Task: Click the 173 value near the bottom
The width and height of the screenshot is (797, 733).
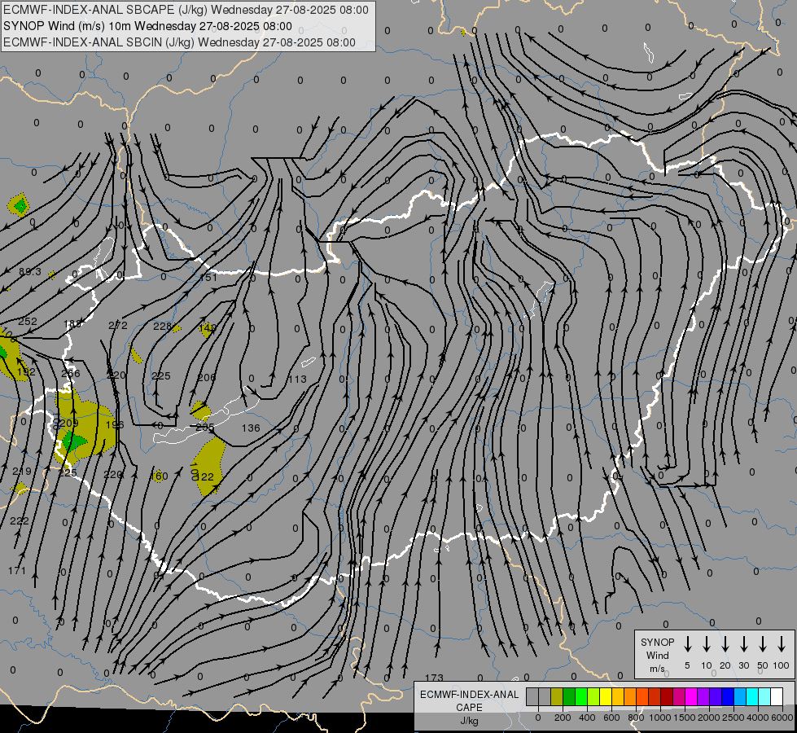Action: (x=434, y=678)
